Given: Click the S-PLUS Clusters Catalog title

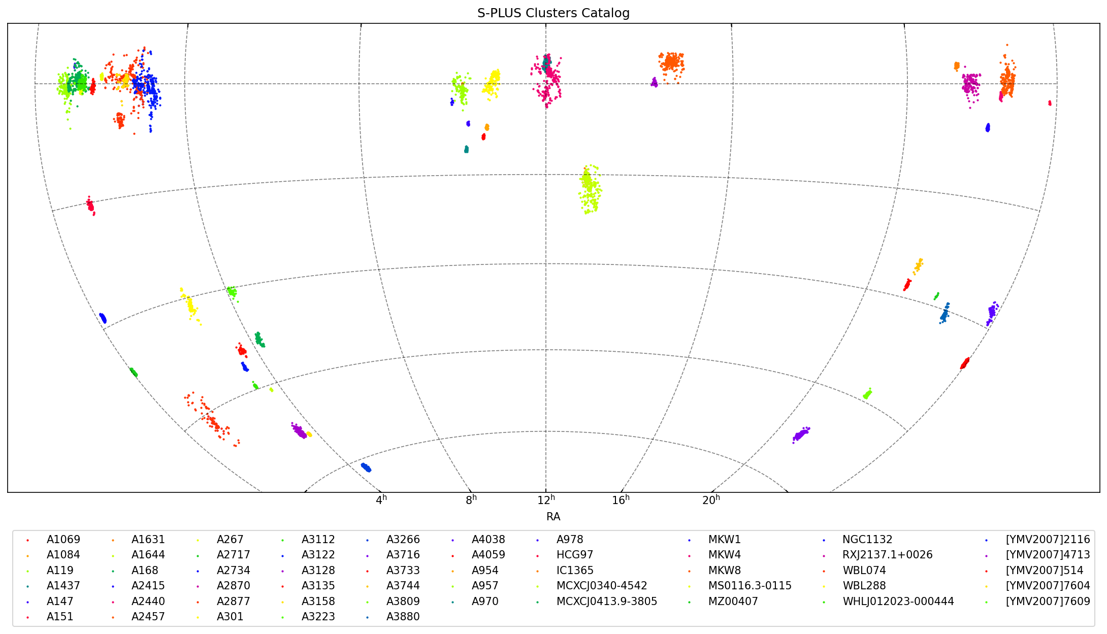Looking at the screenshot, I should pos(553,13).
